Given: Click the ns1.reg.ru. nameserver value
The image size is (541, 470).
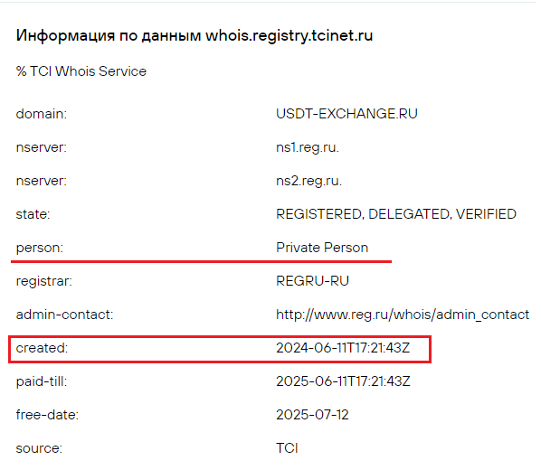Looking at the screenshot, I should coord(308,147).
